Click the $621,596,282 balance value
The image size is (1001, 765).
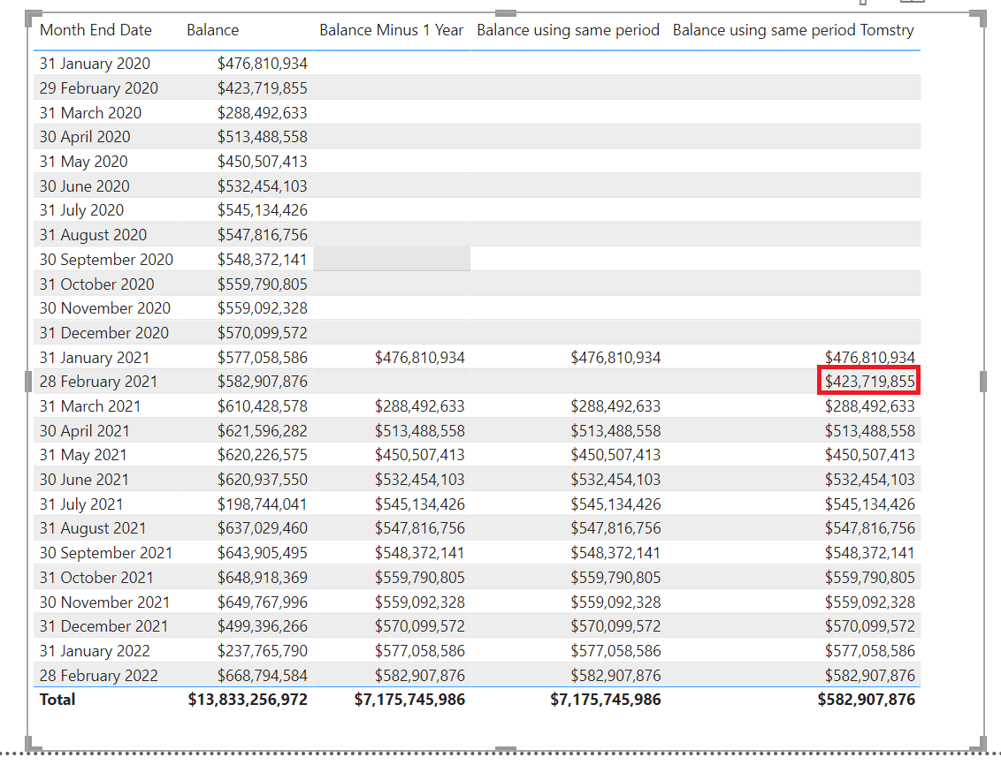[263, 431]
